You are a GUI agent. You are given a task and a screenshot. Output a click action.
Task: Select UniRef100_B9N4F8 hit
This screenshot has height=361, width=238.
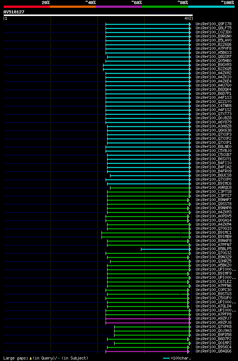(213, 241)
